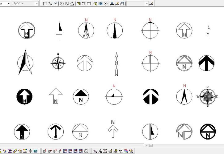Select the Aligned Dimension tool
The height and width of the screenshot is (154, 224).
(x=50, y=3)
